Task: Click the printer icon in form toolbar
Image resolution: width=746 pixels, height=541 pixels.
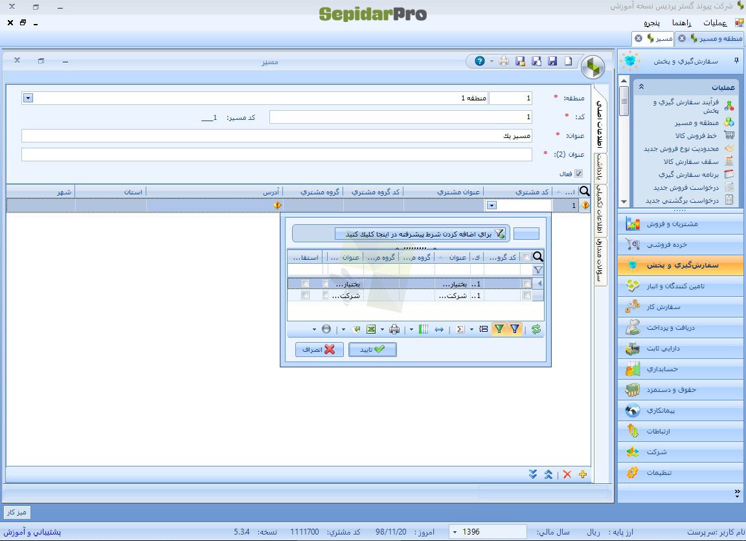Action: (504, 61)
